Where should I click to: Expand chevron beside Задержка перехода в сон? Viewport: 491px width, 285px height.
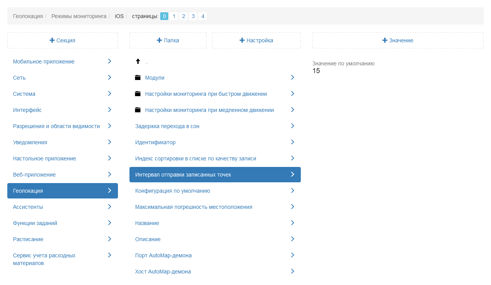tap(292, 126)
